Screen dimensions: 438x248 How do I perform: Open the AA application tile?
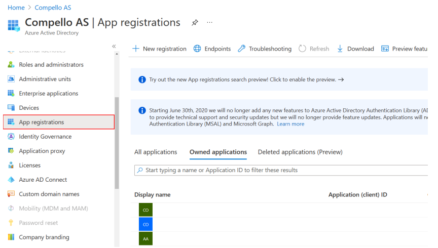point(145,239)
